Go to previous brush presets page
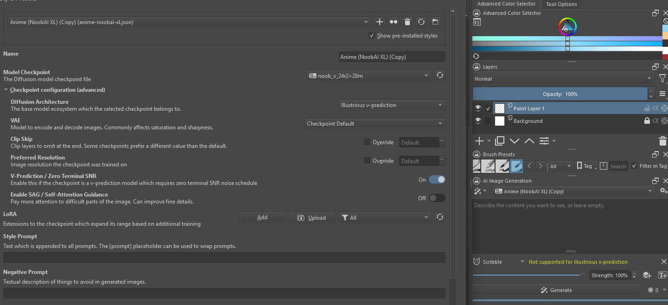Viewport: 668px width, 305px height. pos(530,166)
